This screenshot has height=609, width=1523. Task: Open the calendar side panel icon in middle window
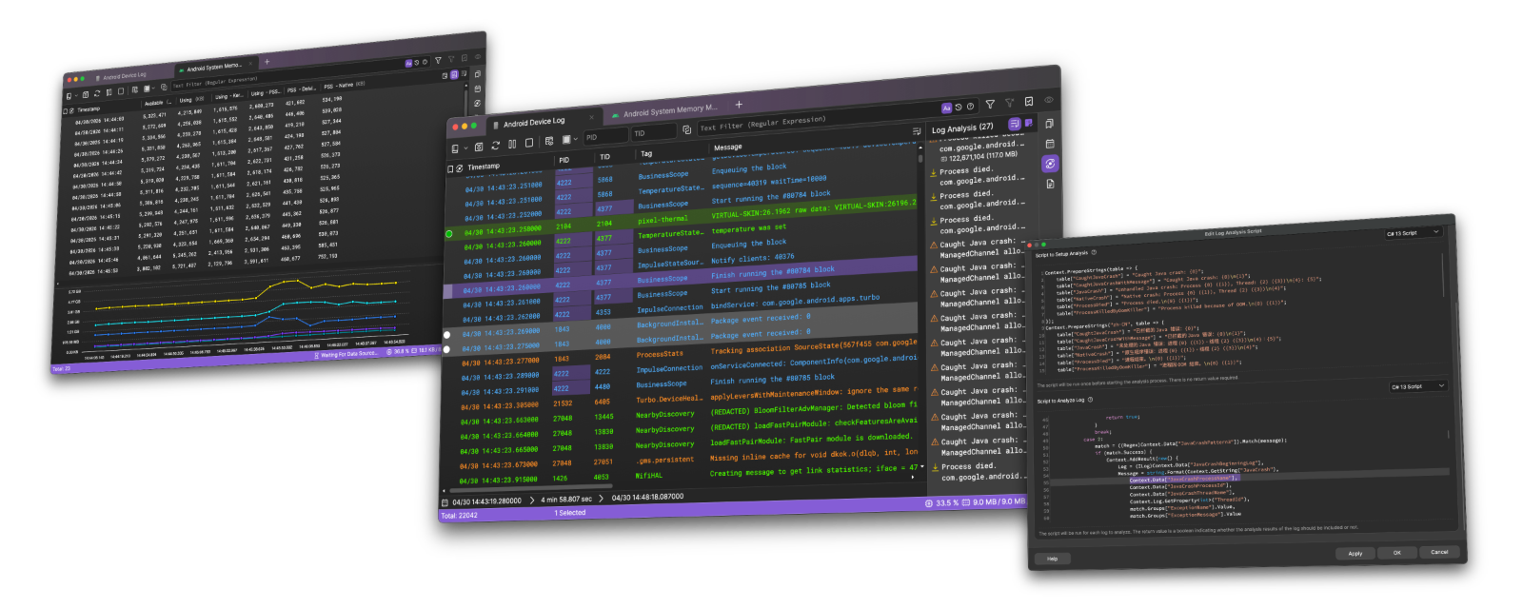pos(1050,144)
